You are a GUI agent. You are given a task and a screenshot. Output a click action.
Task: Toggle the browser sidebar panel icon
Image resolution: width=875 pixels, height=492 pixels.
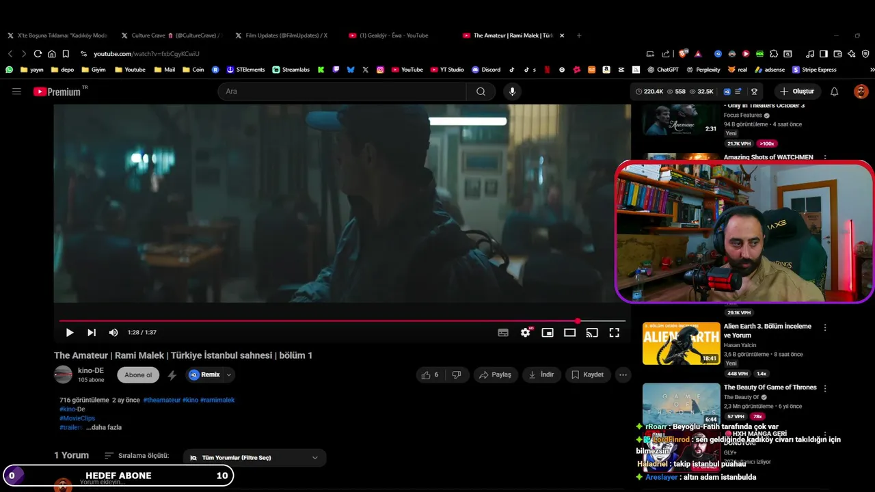(824, 54)
